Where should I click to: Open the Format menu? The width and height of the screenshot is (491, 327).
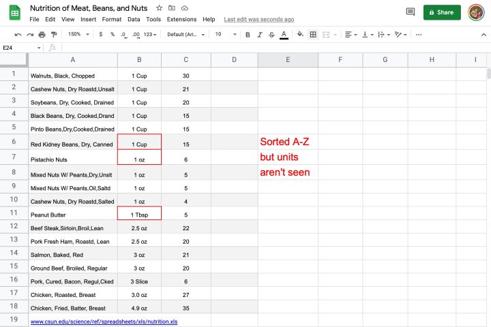click(x=111, y=19)
